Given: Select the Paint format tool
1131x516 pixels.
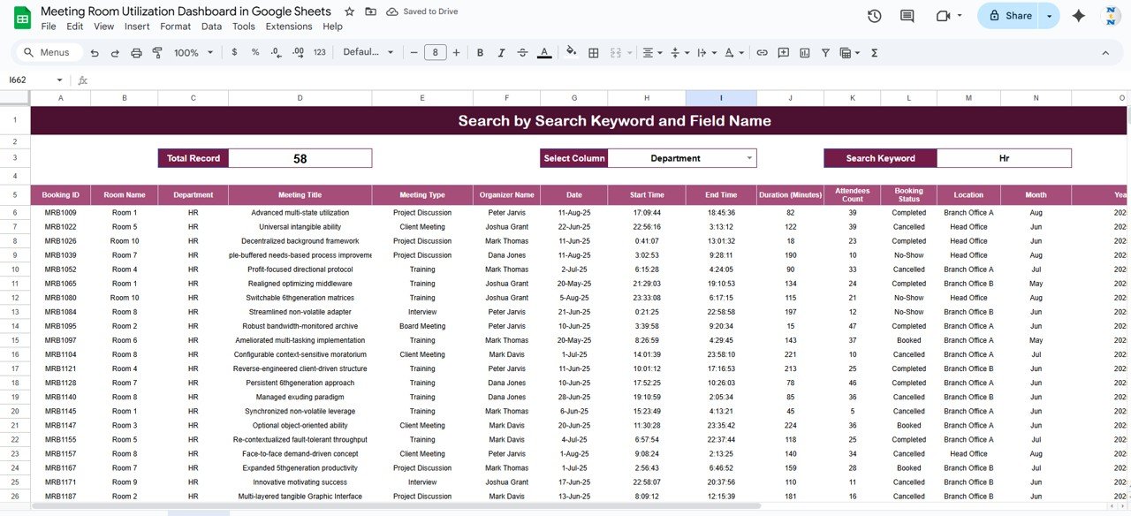Looking at the screenshot, I should click(x=157, y=53).
